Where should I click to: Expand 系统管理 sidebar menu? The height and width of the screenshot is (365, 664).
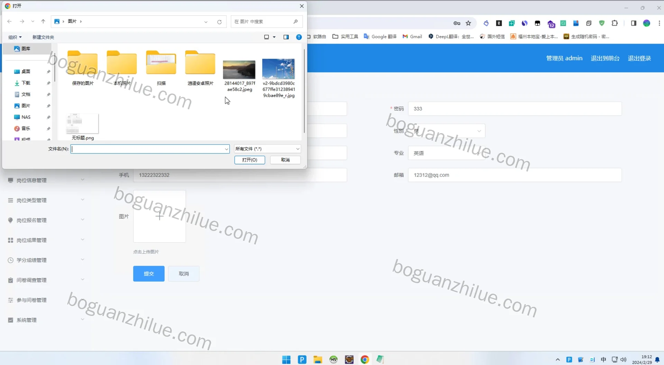pos(46,320)
